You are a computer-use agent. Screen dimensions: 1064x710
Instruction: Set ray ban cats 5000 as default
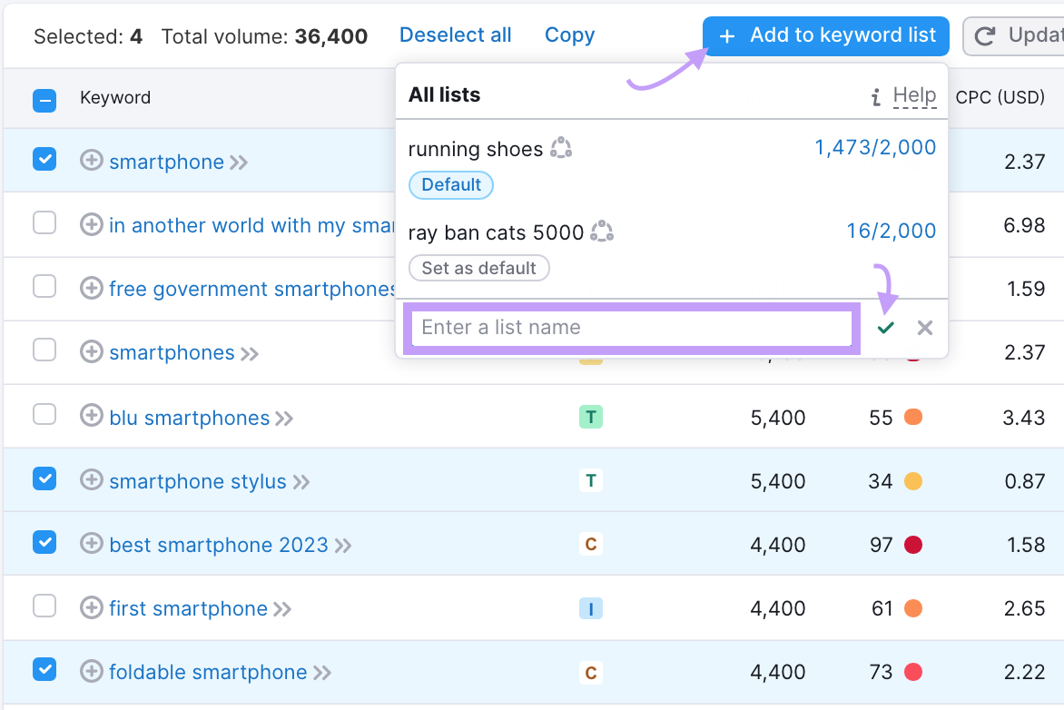478,268
